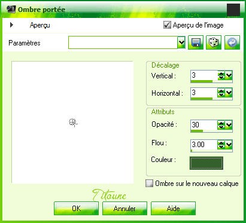Open the Horizontal offset slider dropdown arrow
The width and height of the screenshot is (246, 223).
[x=229, y=92]
